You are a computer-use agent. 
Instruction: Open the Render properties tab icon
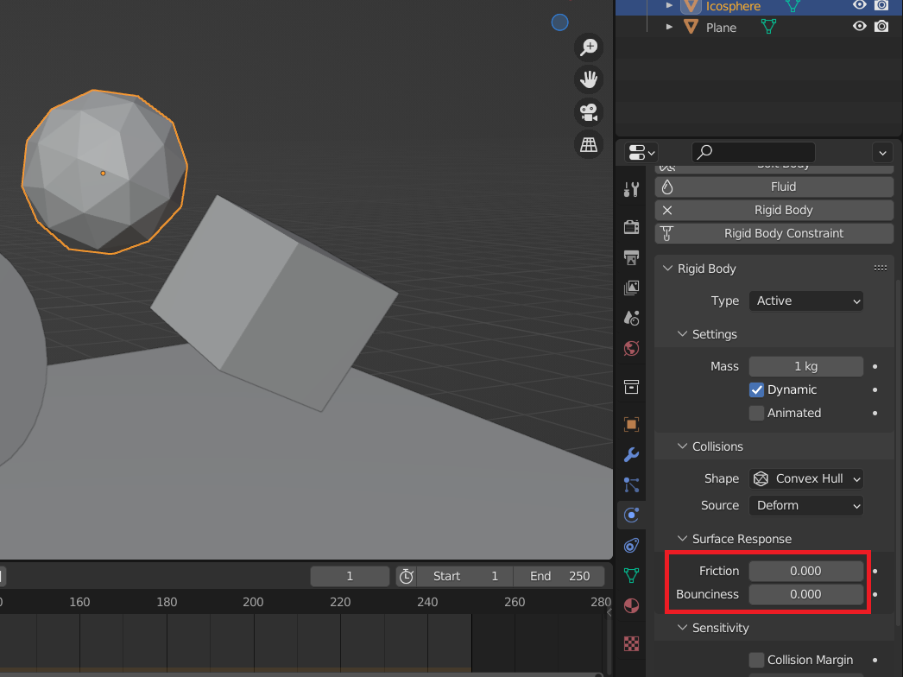(631, 227)
